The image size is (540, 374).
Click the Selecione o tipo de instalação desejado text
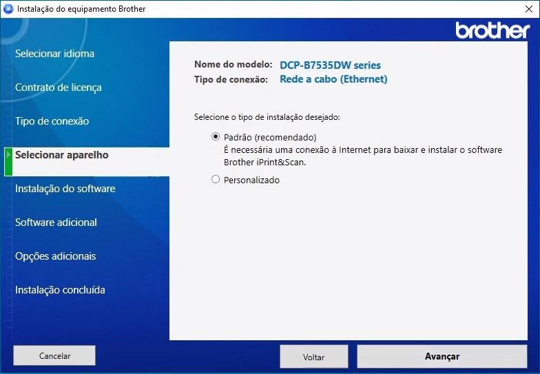(x=267, y=117)
